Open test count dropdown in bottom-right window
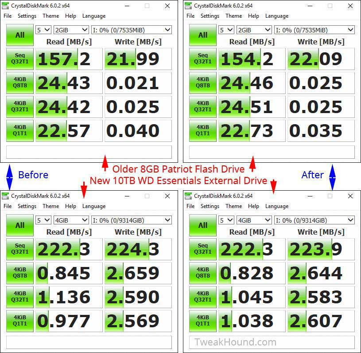 tap(226, 220)
